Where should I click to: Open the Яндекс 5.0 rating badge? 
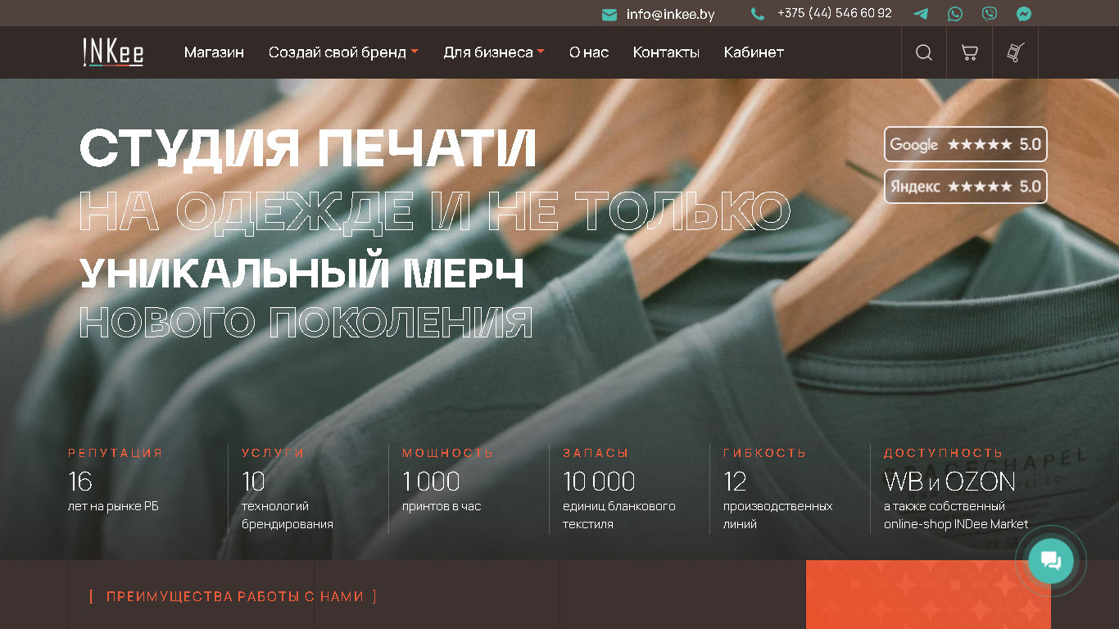(x=966, y=186)
